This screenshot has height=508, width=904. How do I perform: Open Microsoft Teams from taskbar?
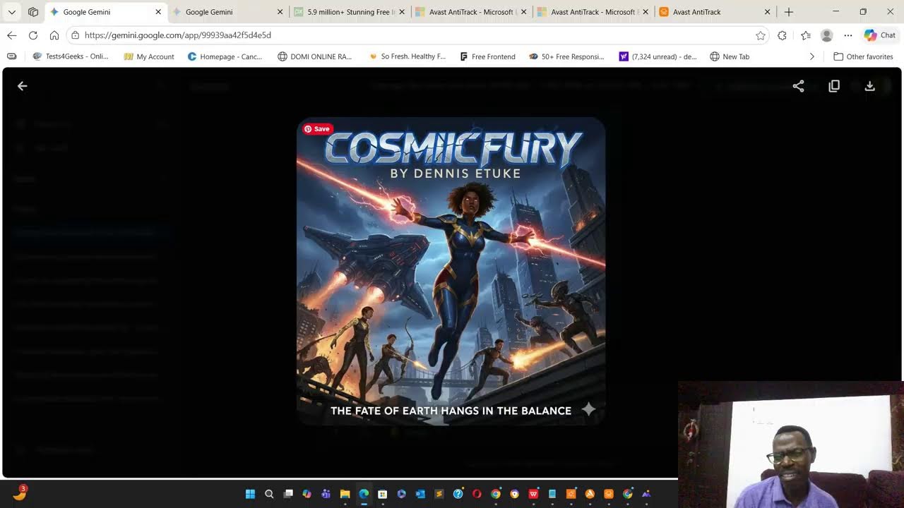[x=326, y=494]
